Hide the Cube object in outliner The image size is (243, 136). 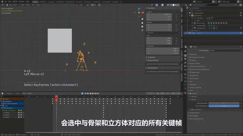(241, 33)
